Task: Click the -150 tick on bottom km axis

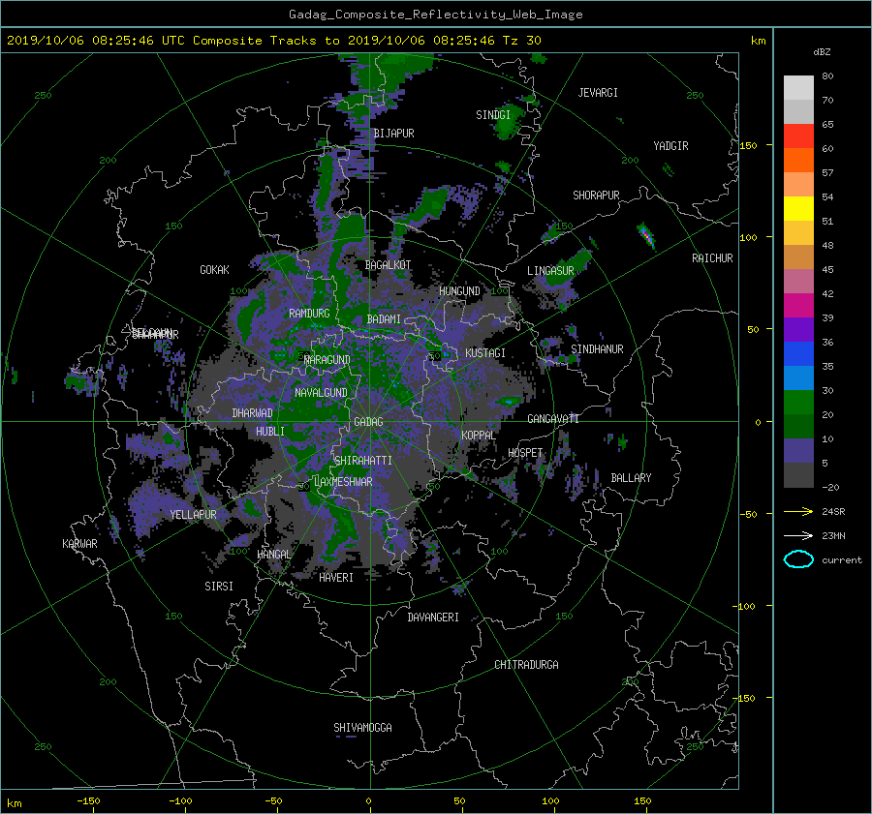Action: click(88, 801)
